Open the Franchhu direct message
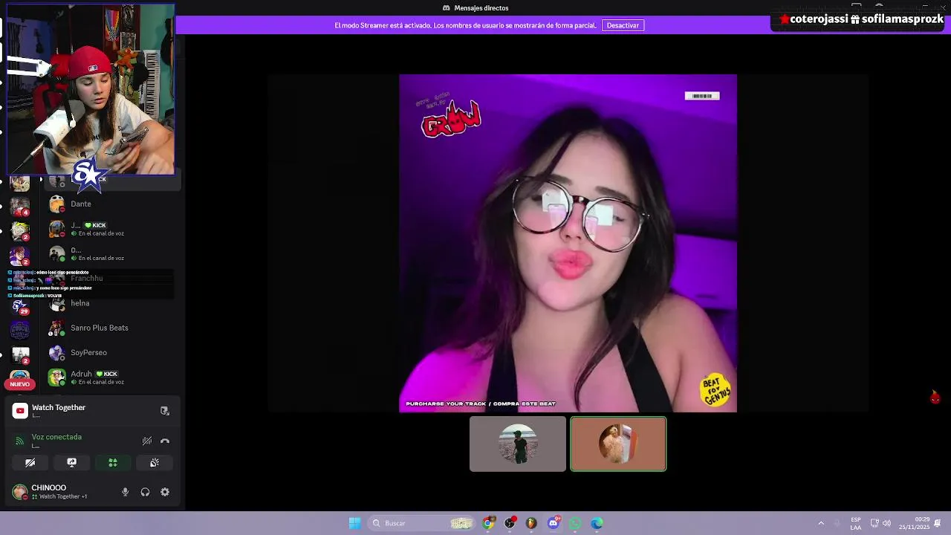The height and width of the screenshot is (535, 951). coord(111,278)
